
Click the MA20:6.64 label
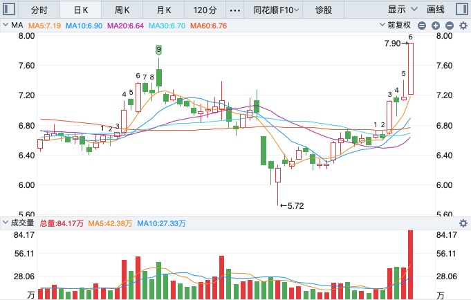(126, 26)
